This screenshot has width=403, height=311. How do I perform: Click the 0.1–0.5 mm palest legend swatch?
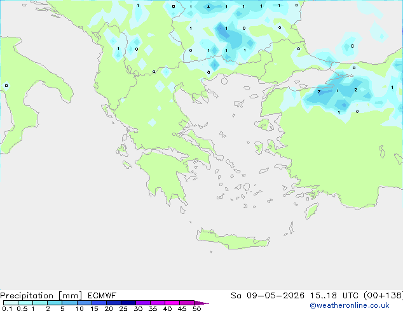11,303
